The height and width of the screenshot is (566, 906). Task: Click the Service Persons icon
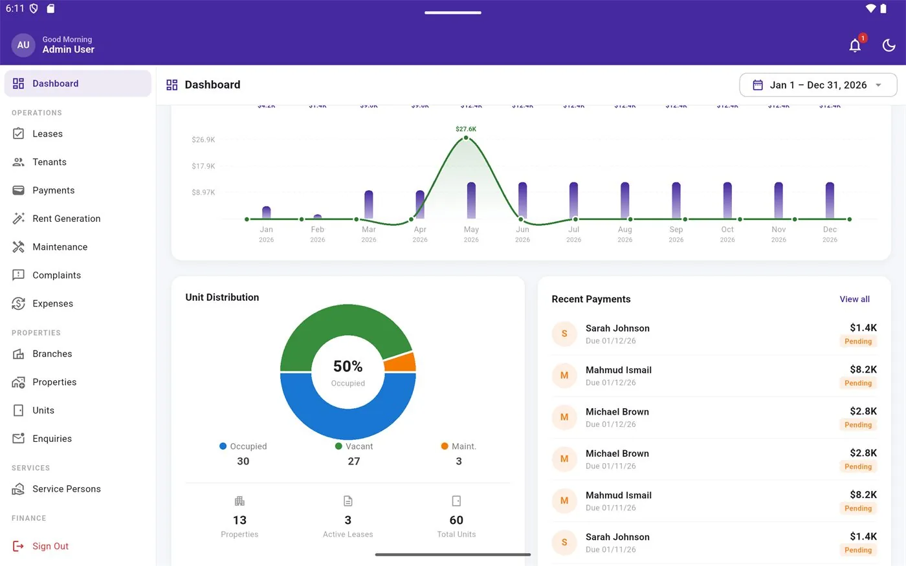click(x=19, y=489)
